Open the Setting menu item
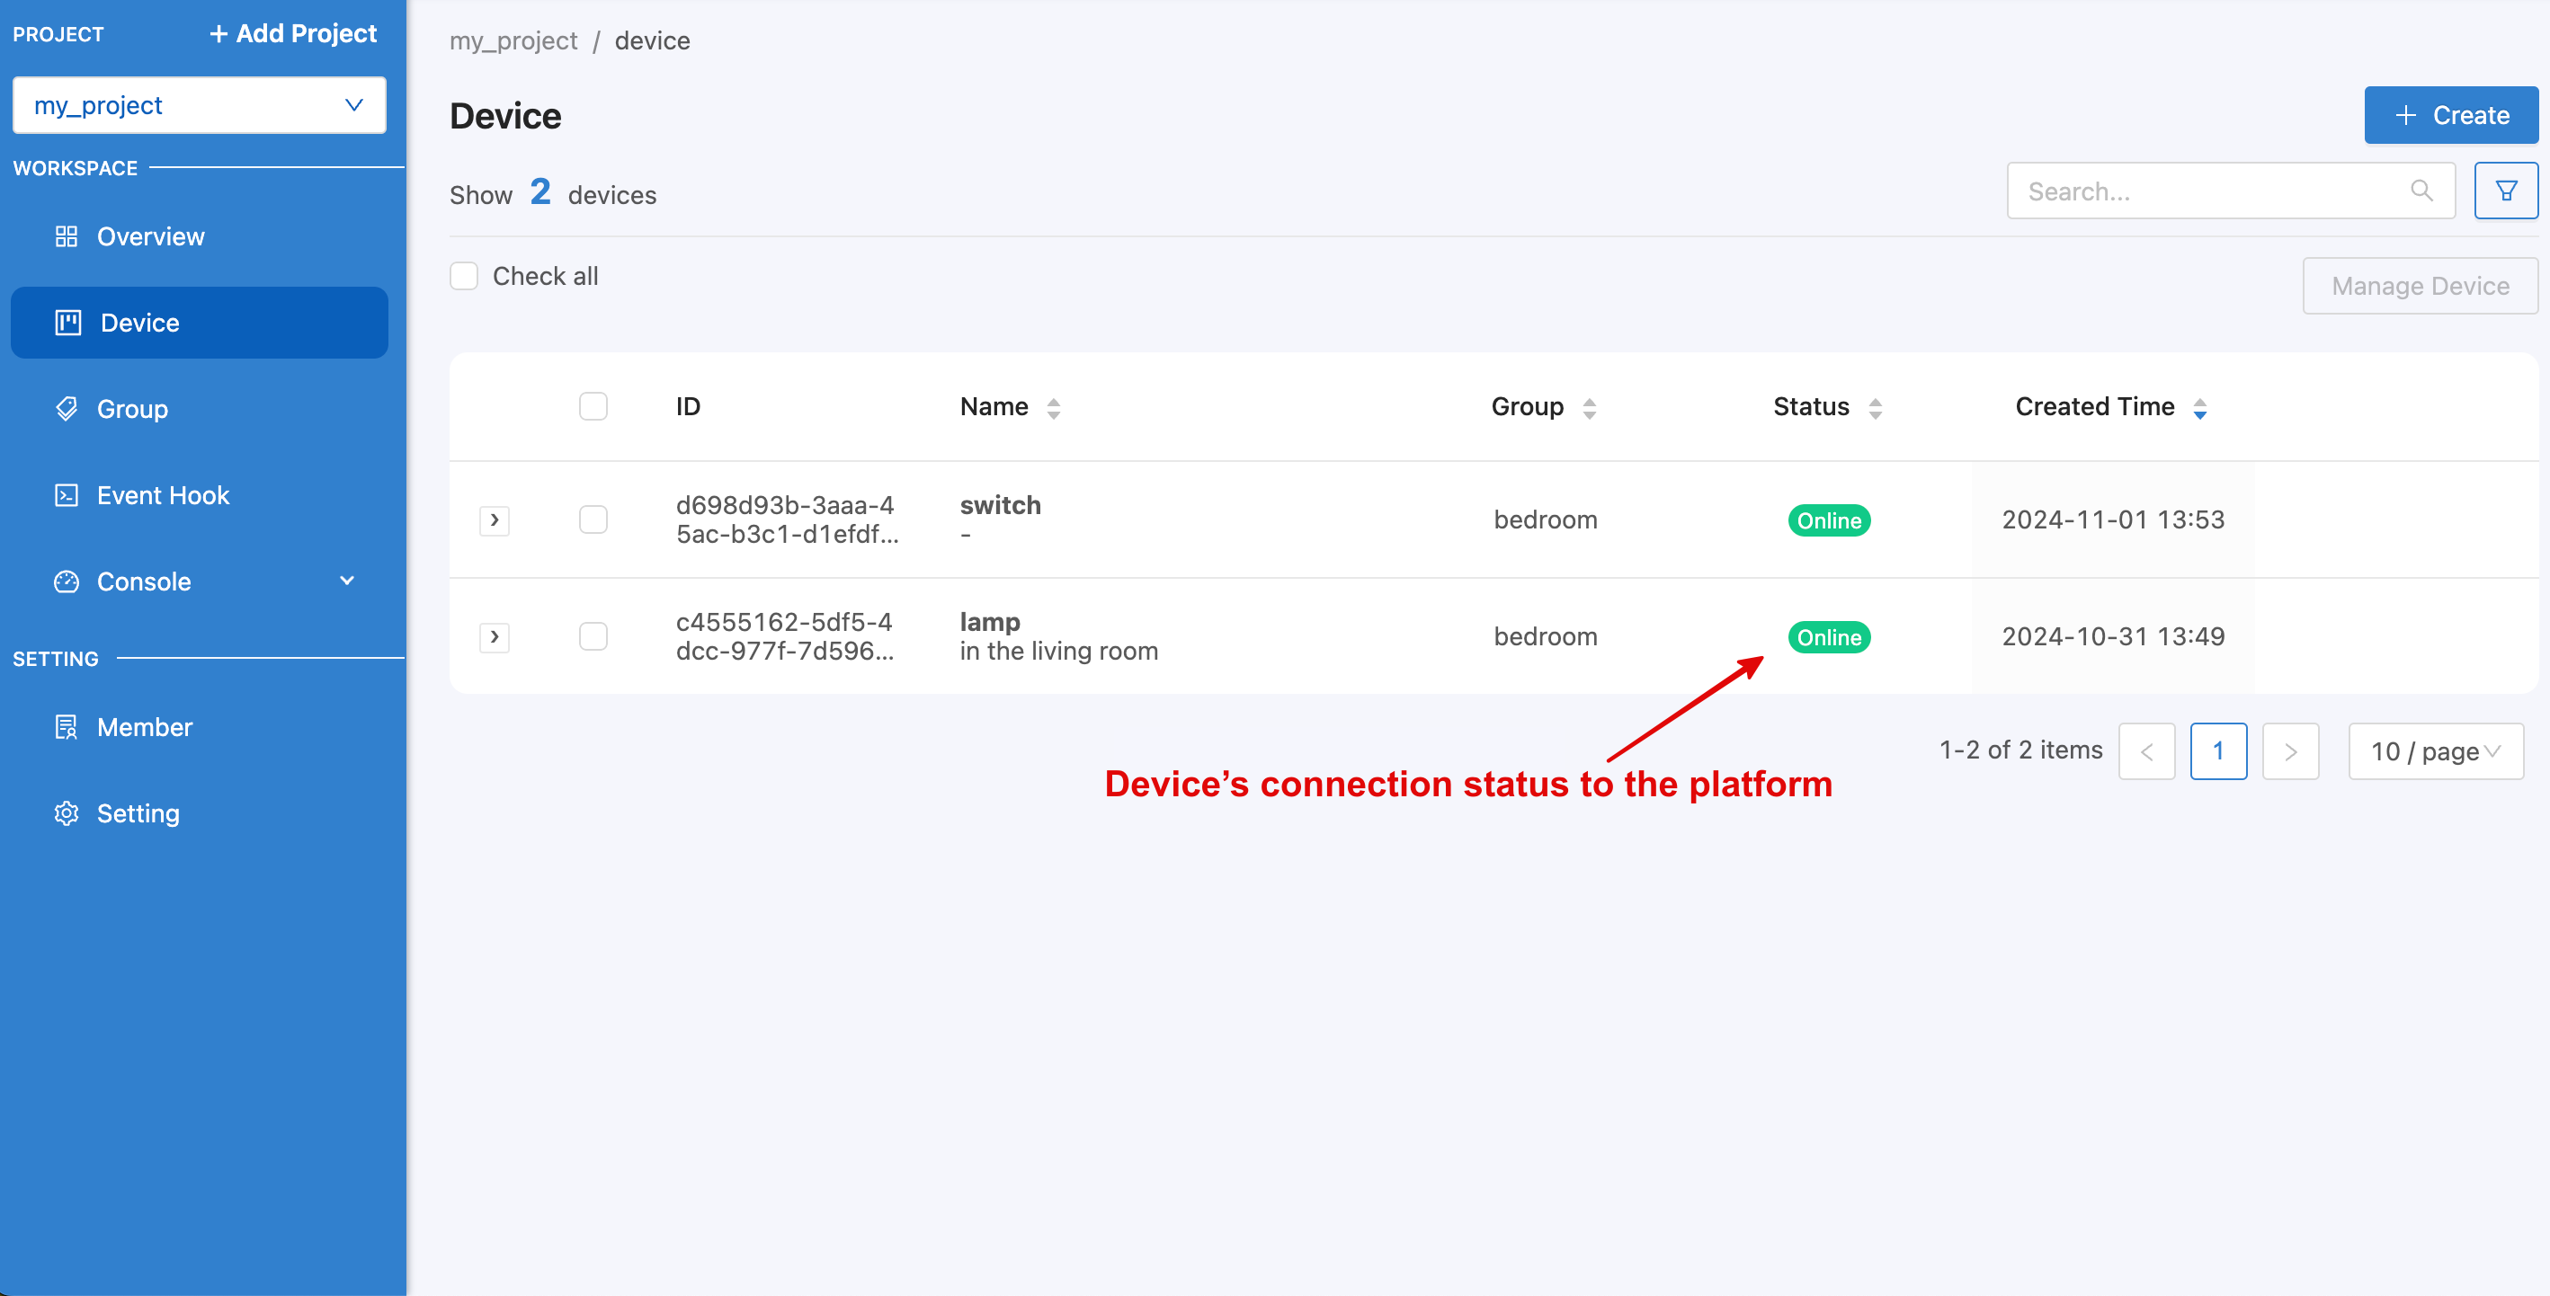The image size is (2550, 1296). 199,813
